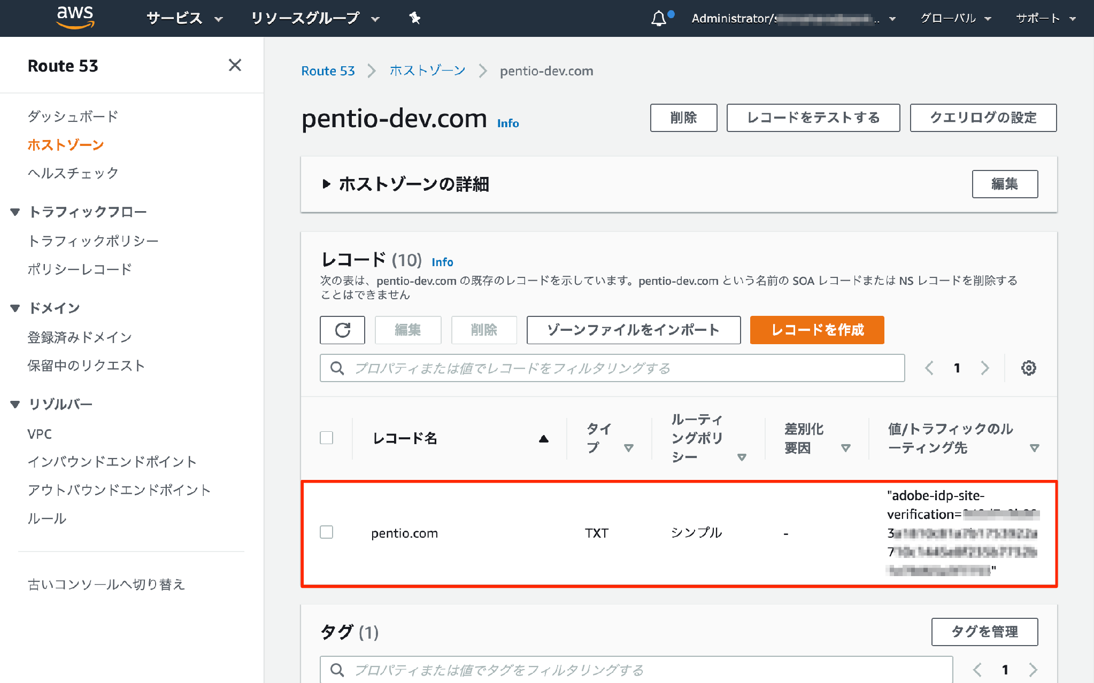Image resolution: width=1094 pixels, height=683 pixels.
Task: Click the pentio.com record name cell
Action: (404, 533)
